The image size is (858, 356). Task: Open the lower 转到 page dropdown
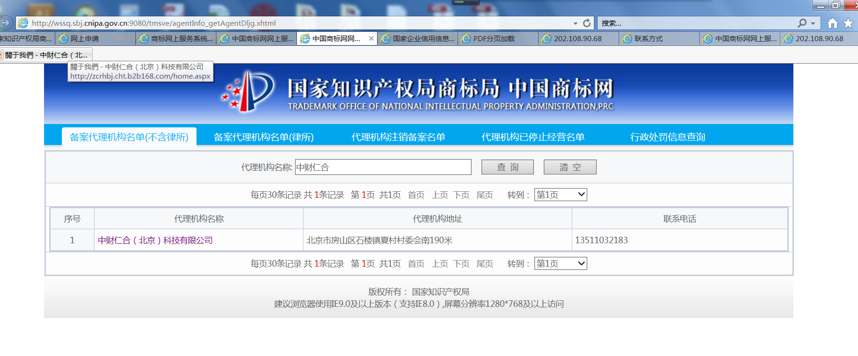pyautogui.click(x=561, y=263)
